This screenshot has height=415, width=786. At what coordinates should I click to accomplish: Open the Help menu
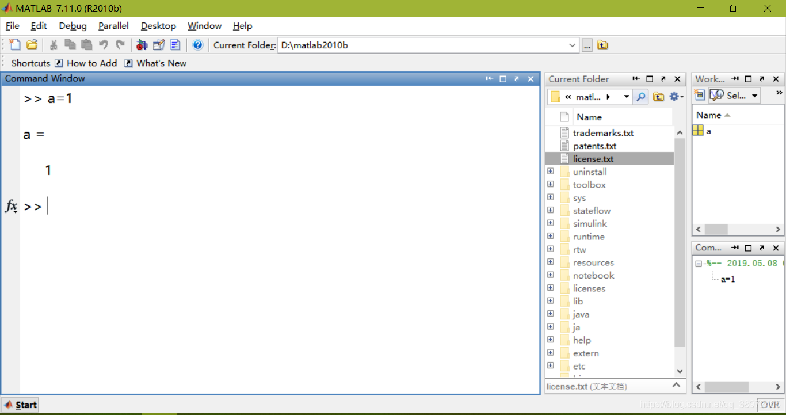tap(242, 26)
